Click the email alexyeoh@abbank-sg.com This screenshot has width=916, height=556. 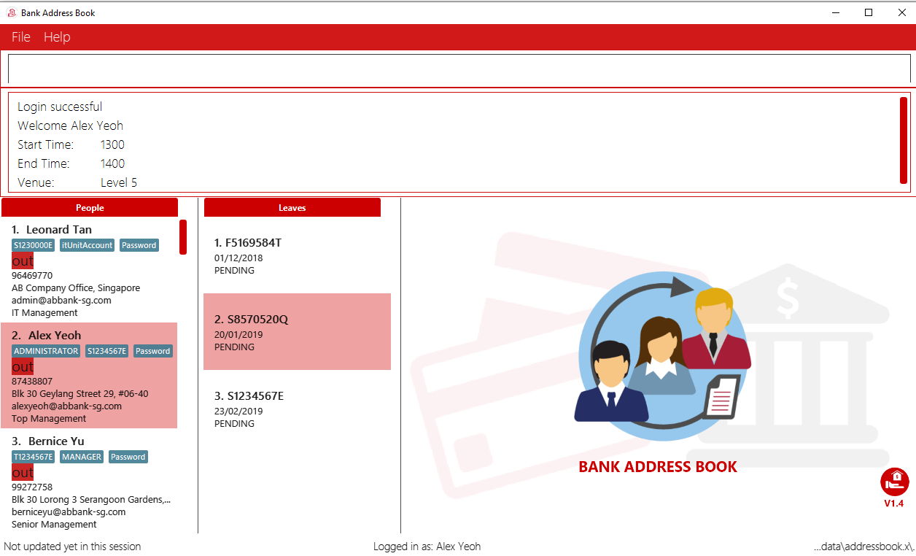66,406
